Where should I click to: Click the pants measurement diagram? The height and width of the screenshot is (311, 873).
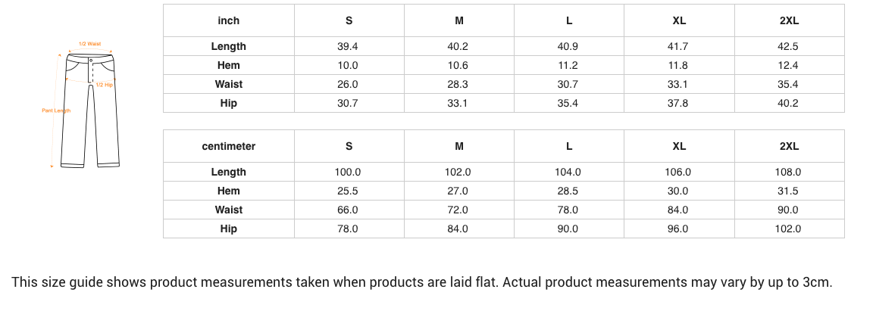pos(92,110)
